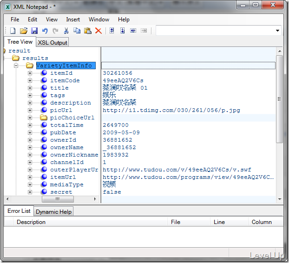Click the Cut scissors icon
Screen dimensions: 289x263
pyautogui.click(x=66, y=31)
